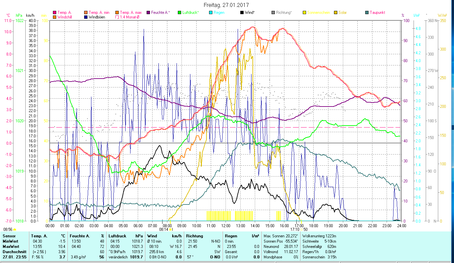Screen dimensions: 454x263
Task: Click the chart title 'Freitag, 27.01.2017'
Action: tap(226, 5)
